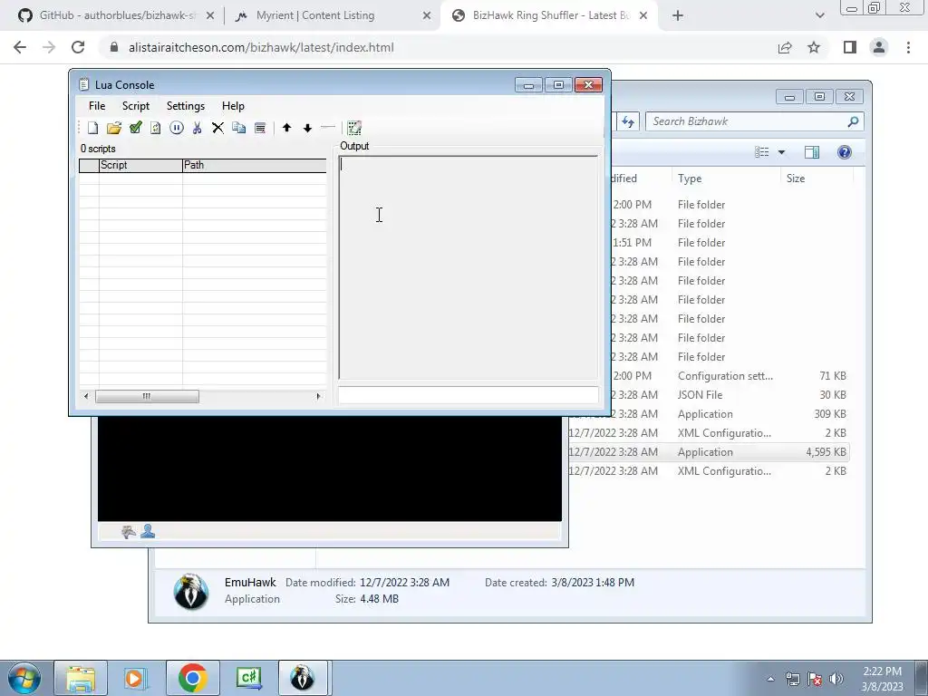Open Explorer help with the question mark icon

pyautogui.click(x=845, y=152)
